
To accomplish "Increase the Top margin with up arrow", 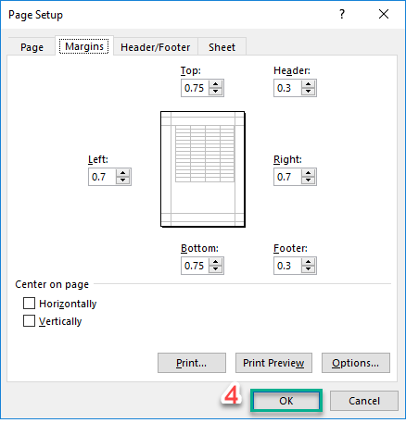I will (215, 84).
